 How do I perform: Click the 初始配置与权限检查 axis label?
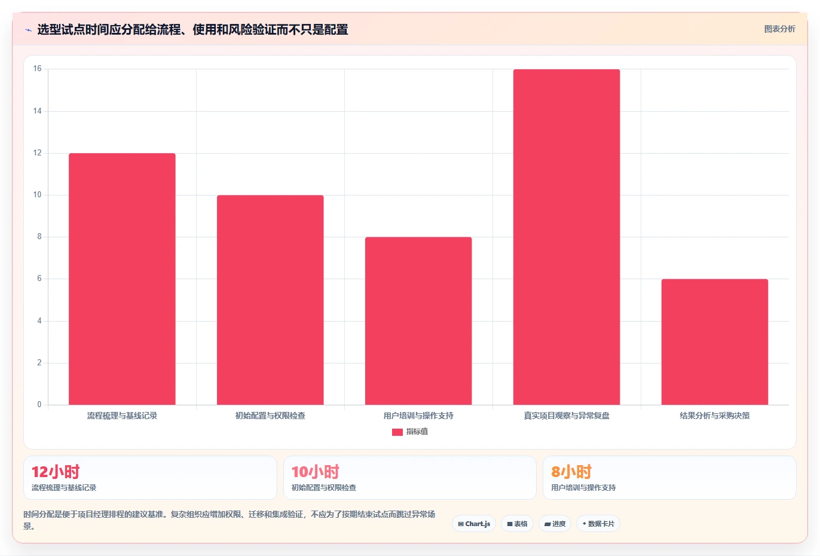tap(270, 416)
